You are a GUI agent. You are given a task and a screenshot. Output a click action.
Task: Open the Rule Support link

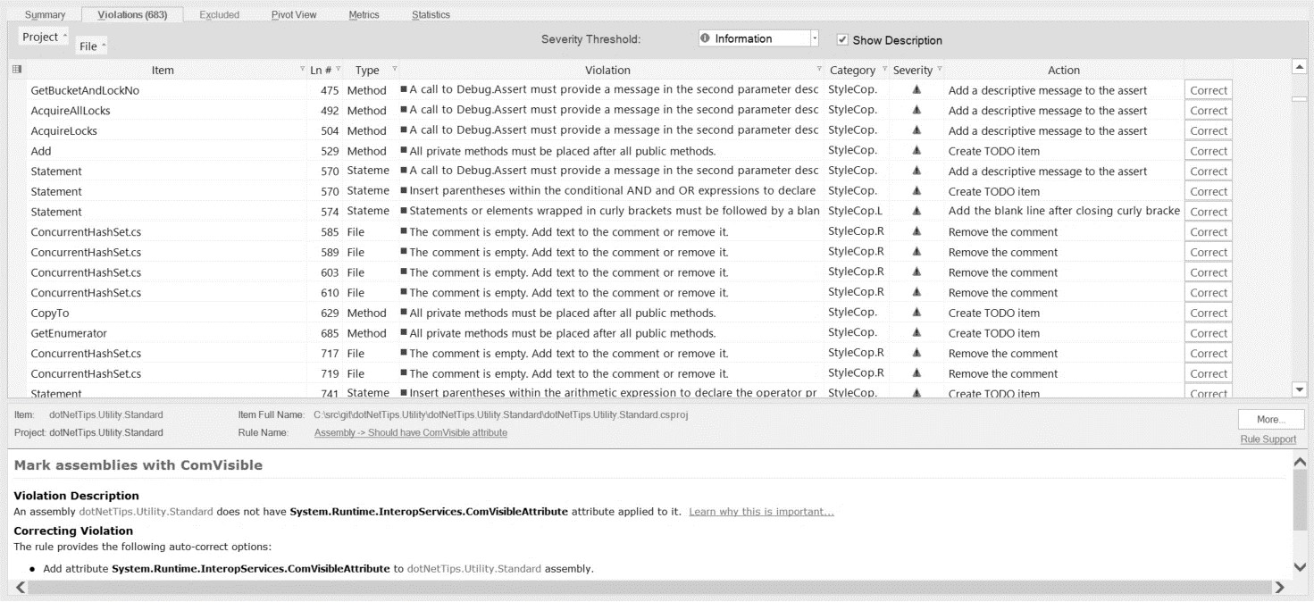(1268, 439)
